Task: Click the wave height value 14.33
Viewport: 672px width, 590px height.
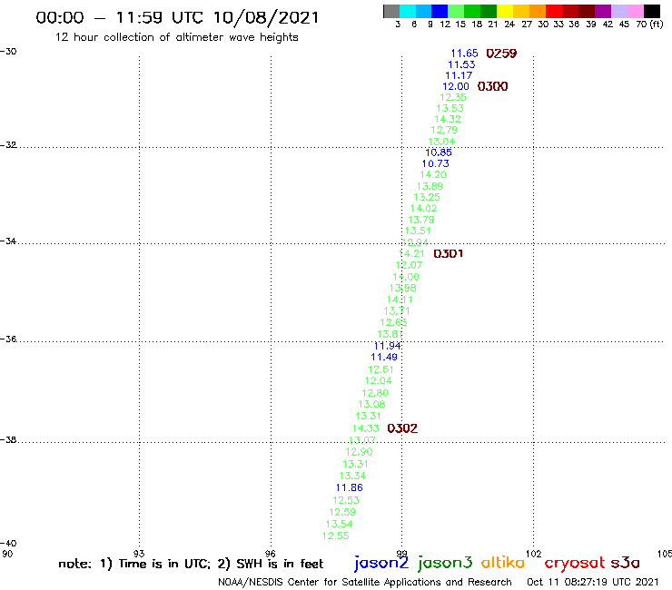Action: (x=366, y=428)
